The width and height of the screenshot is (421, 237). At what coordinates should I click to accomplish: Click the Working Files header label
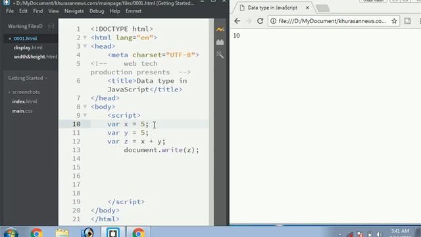25,26
